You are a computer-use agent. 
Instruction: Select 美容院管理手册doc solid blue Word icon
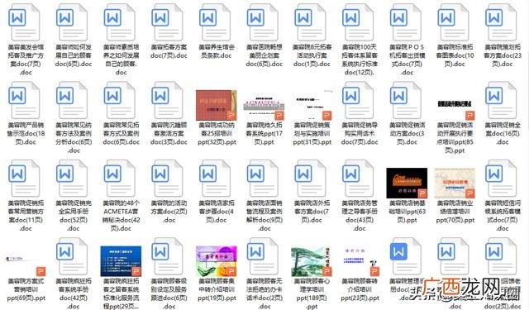pos(406,257)
